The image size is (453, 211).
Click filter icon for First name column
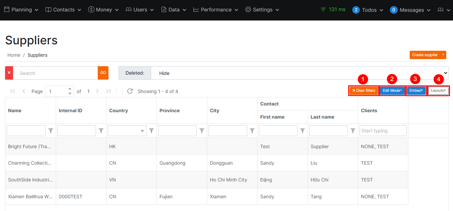303,131
